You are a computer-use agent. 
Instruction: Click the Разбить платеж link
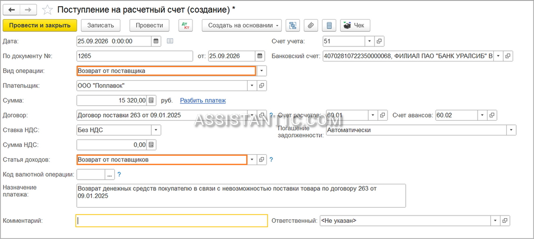[x=203, y=100]
